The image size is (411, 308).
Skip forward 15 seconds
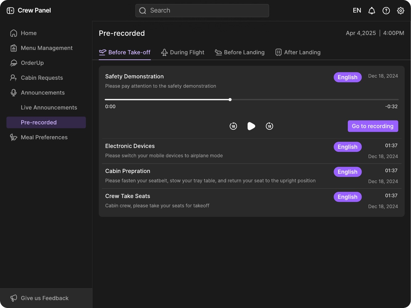[x=269, y=126]
